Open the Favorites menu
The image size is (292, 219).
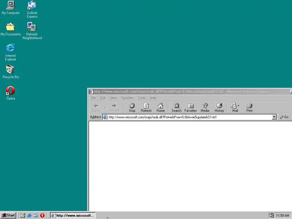tap(127, 98)
